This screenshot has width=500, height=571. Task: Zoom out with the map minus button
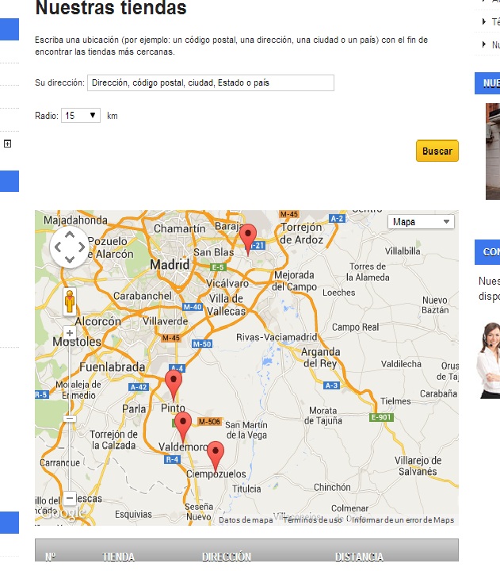70,498
